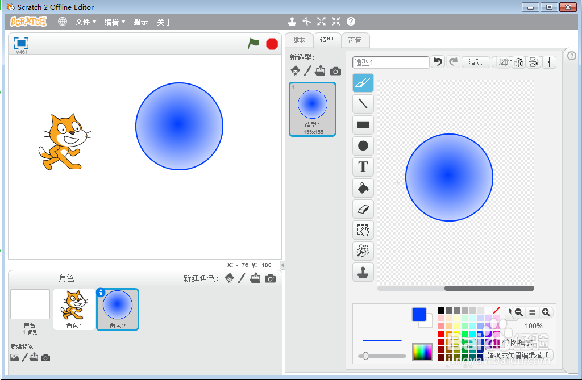Upload costume from file
Screen dimensions: 582x380
tap(320, 70)
